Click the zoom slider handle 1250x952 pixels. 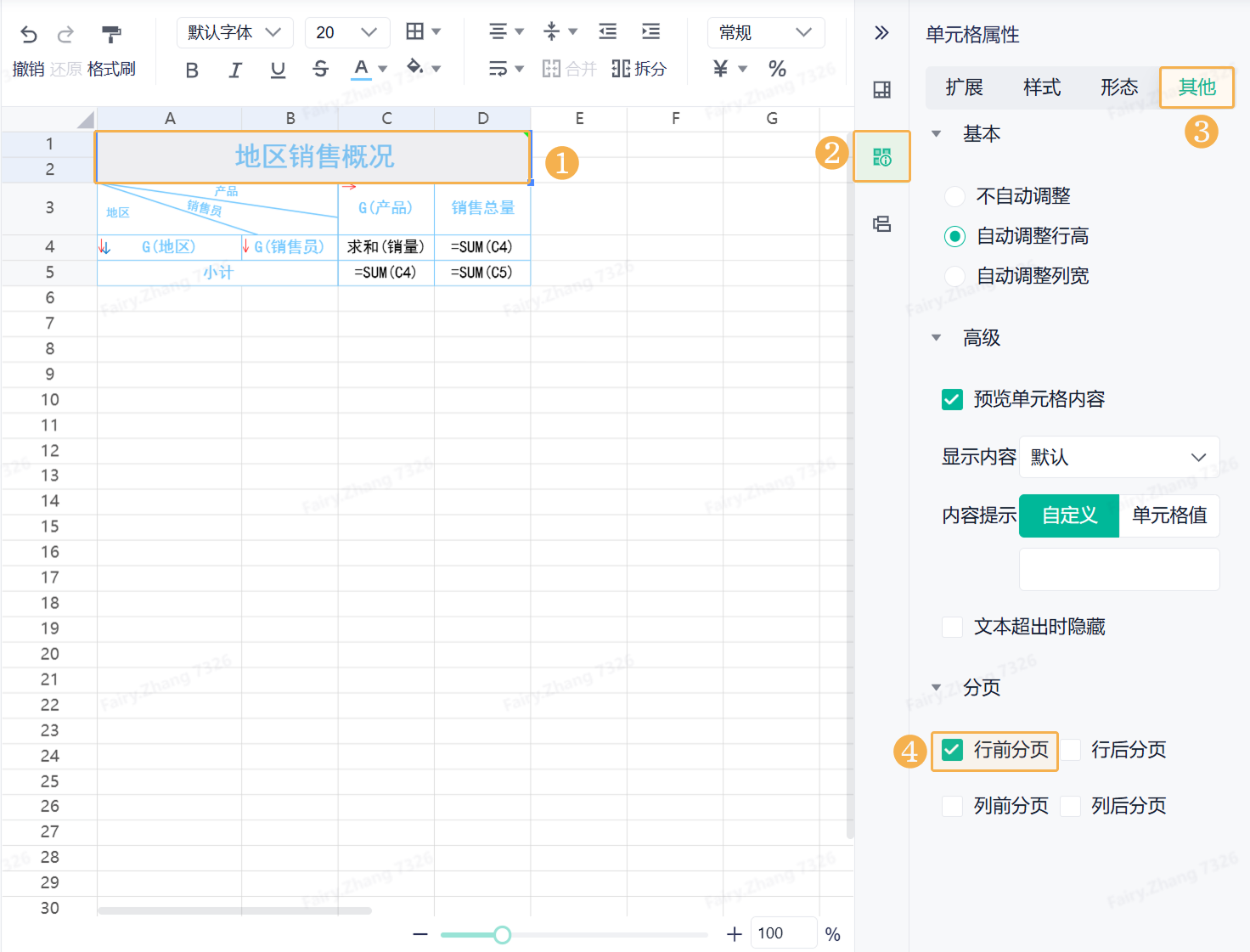(503, 935)
